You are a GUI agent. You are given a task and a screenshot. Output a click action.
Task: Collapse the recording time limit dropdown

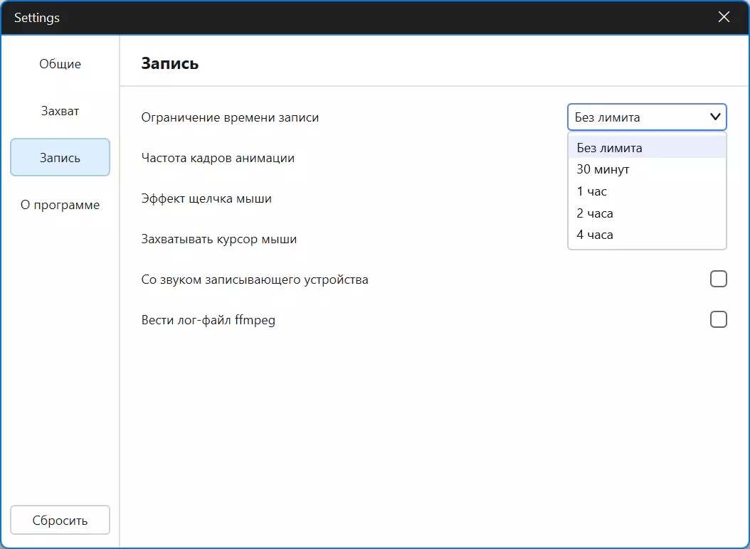tap(647, 117)
